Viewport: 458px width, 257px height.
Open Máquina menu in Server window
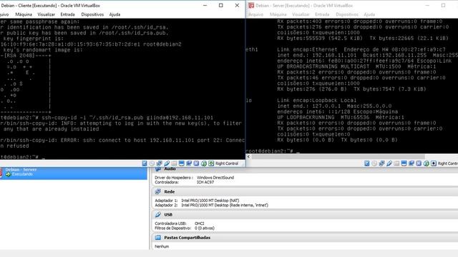[x=278, y=14]
